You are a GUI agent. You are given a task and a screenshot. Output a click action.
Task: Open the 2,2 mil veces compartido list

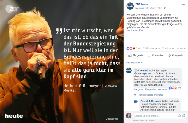tap(173, 48)
